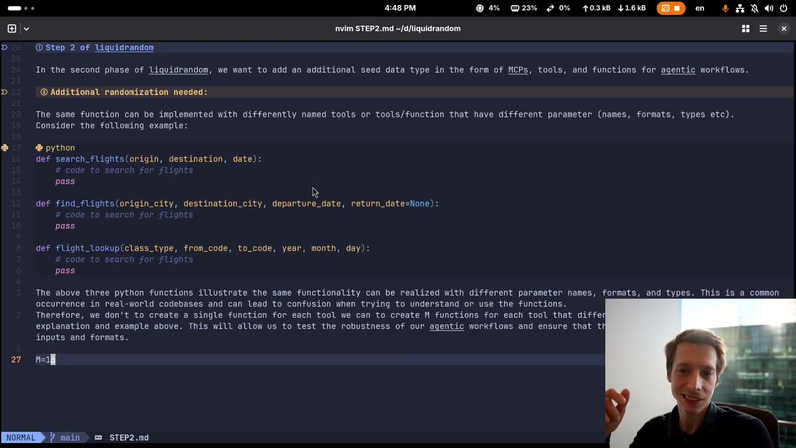Image resolution: width=796 pixels, height=448 pixels.
Task: Click the underlined word 'MCPs'
Action: click(x=518, y=70)
